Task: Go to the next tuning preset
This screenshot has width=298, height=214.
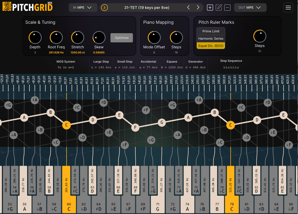Action: [x=198, y=7]
